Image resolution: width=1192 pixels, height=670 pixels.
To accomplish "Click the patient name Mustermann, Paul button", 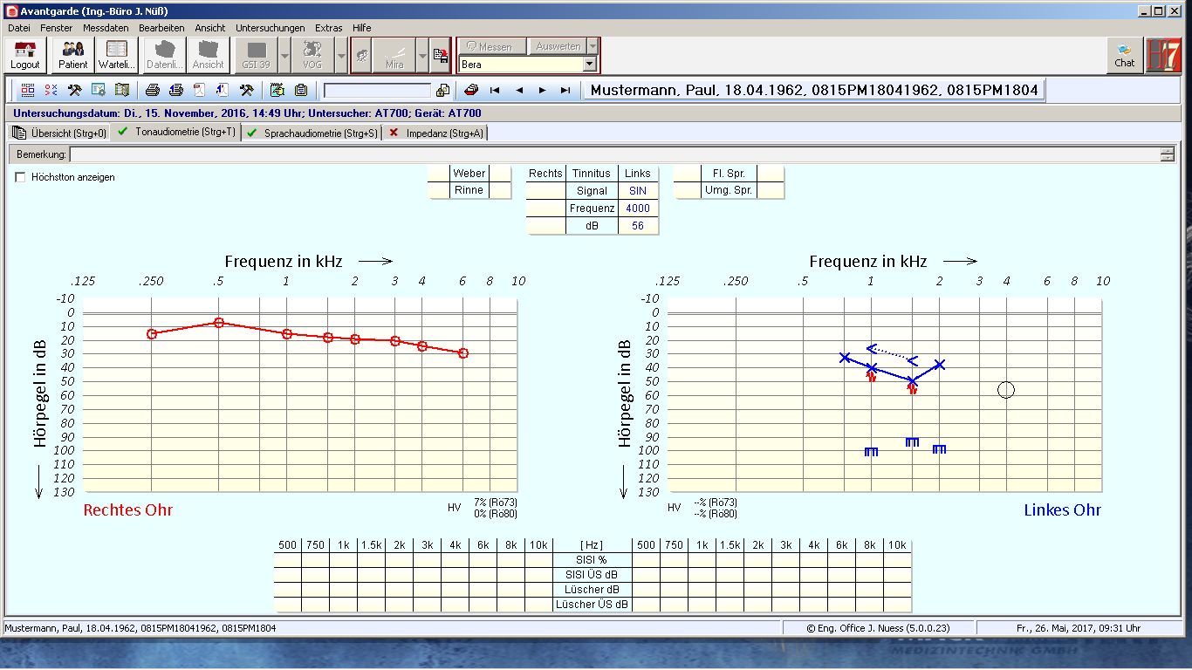I will 813,90.
